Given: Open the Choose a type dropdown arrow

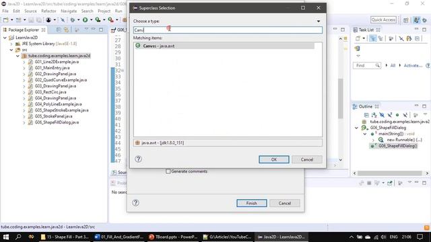Looking at the screenshot, I should pyautogui.click(x=319, y=21).
